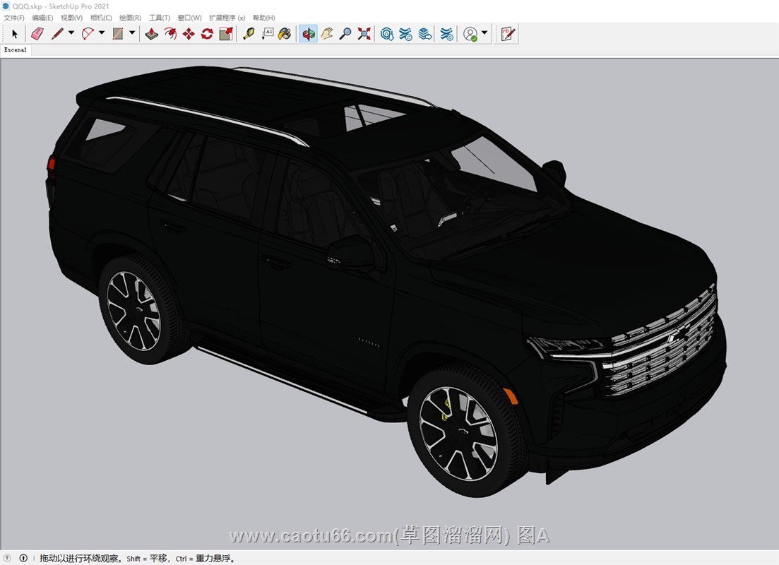Toggle the Zoom magnifier tool

click(345, 33)
